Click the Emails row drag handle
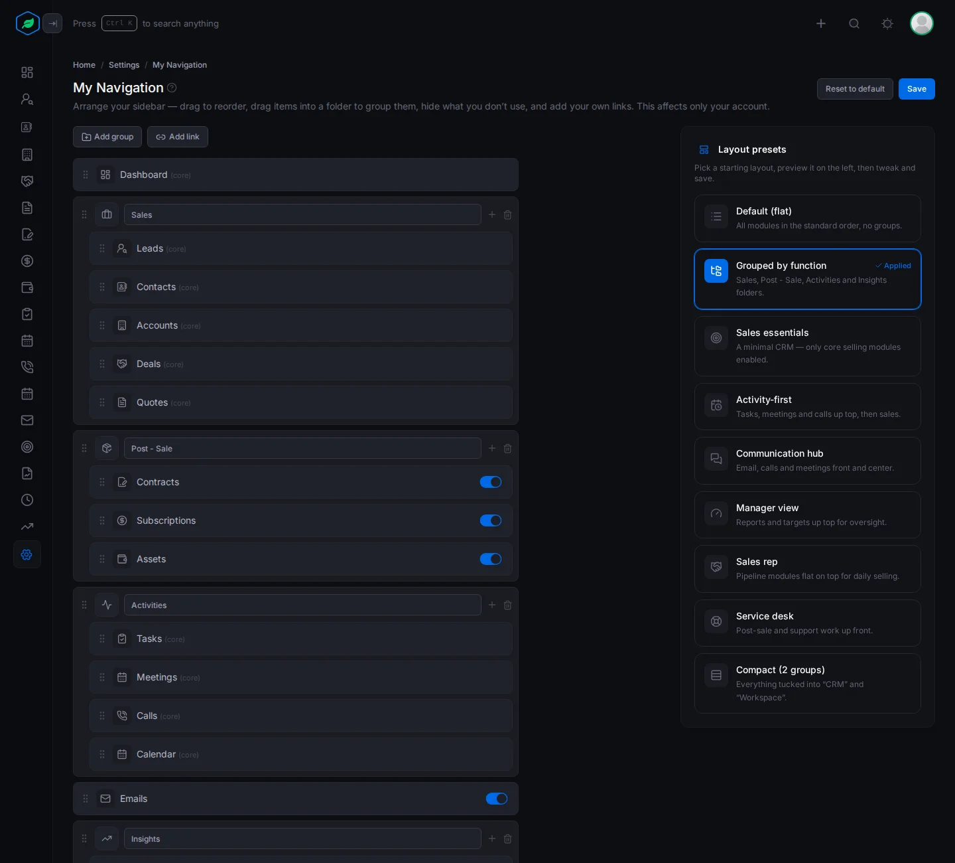The image size is (955, 863). click(86, 799)
